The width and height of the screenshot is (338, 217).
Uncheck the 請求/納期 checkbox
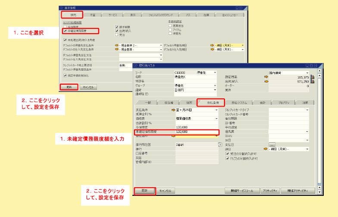[117, 27]
